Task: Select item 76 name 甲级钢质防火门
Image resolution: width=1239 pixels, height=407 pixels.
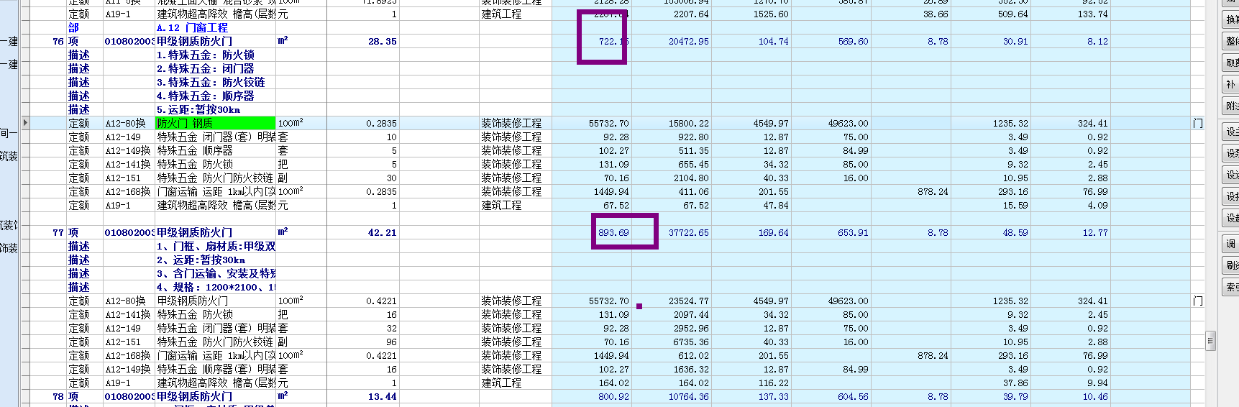Action: tap(194, 41)
